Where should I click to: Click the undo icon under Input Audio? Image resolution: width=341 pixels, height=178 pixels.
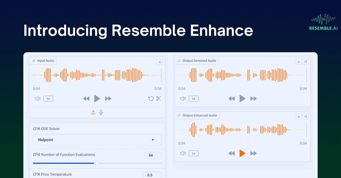151,99
